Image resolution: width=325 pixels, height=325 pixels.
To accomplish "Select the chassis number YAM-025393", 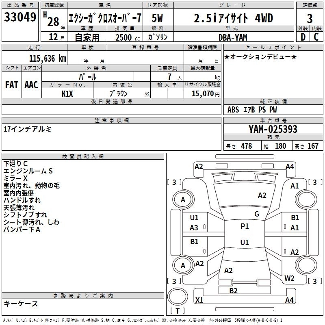I will pos(273,129).
